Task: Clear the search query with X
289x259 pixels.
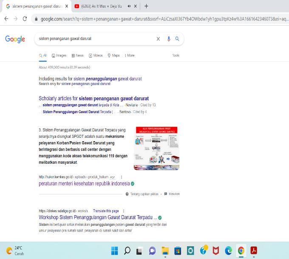Action: 158,39
